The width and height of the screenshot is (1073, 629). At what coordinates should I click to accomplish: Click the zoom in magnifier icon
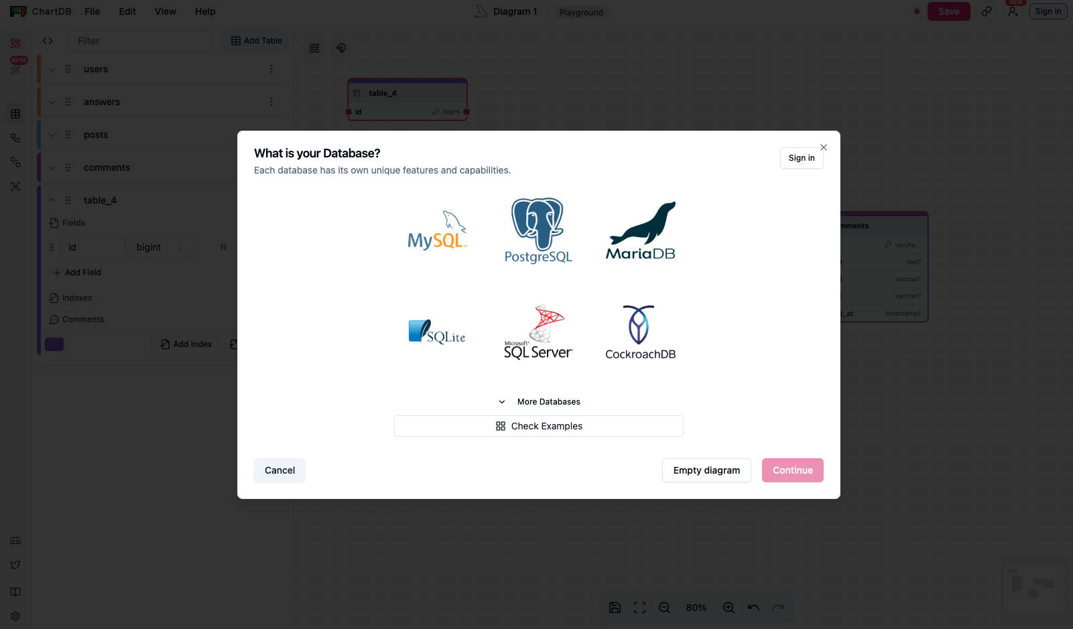tap(729, 608)
